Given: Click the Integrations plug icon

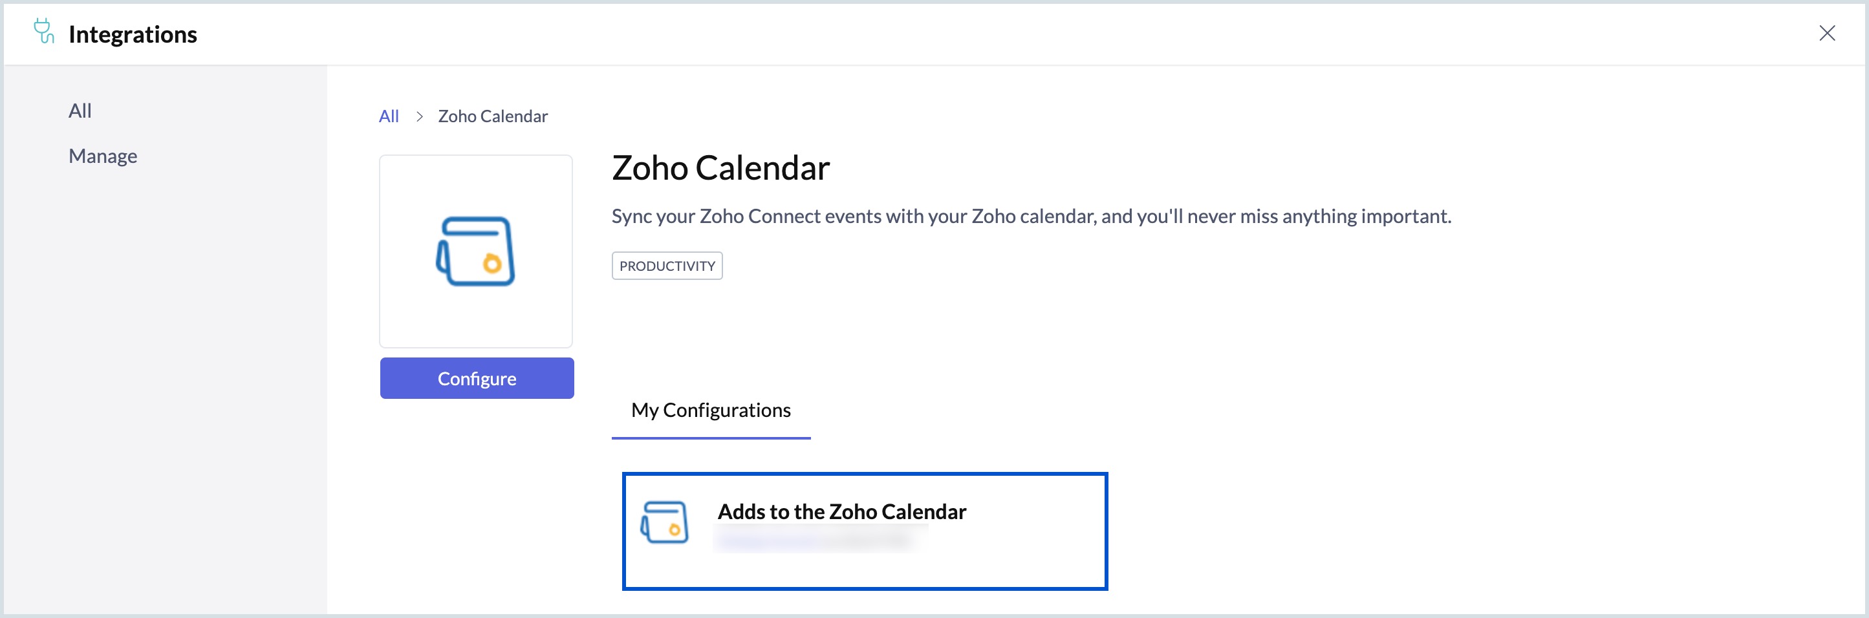Looking at the screenshot, I should [44, 31].
